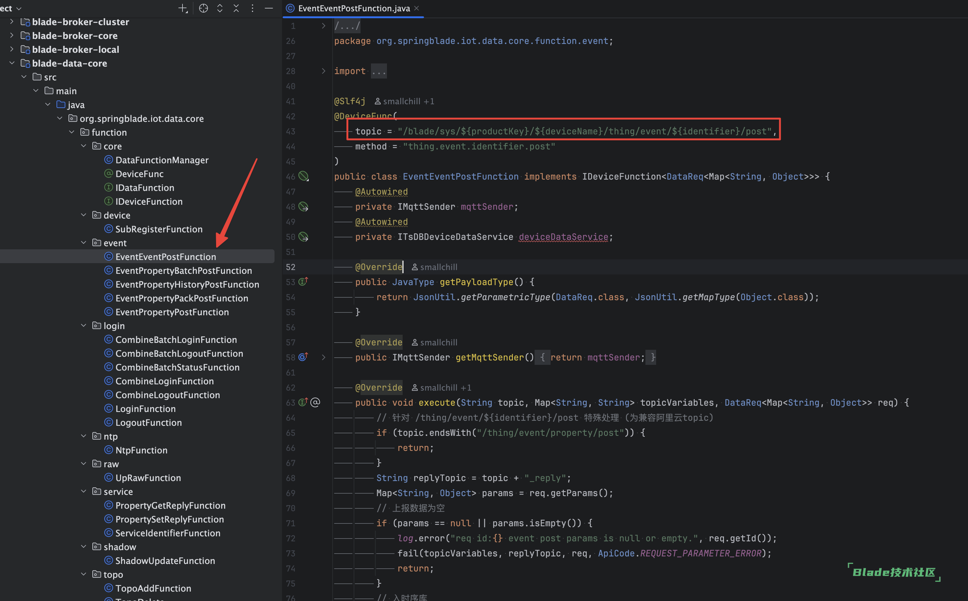Hide the project panel with minimize icon
Viewport: 968px width, 601px height.
click(269, 8)
